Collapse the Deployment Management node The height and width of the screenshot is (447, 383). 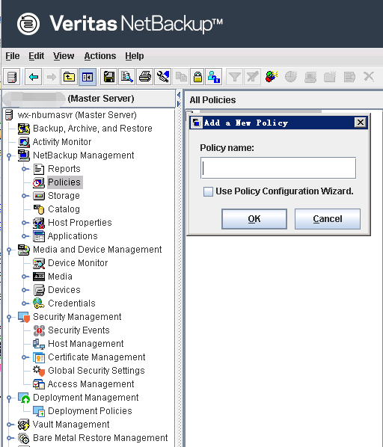9,398
